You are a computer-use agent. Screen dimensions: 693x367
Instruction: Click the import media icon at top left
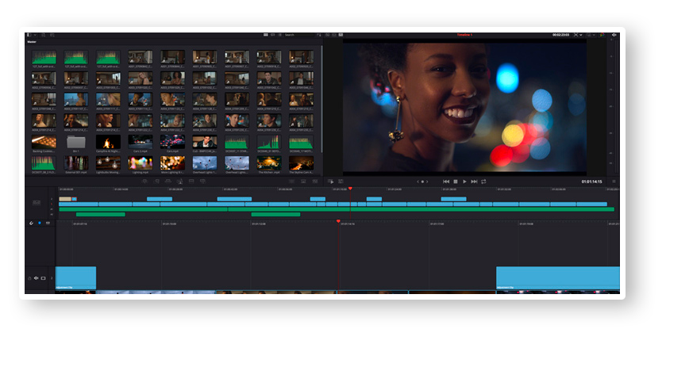[x=44, y=35]
